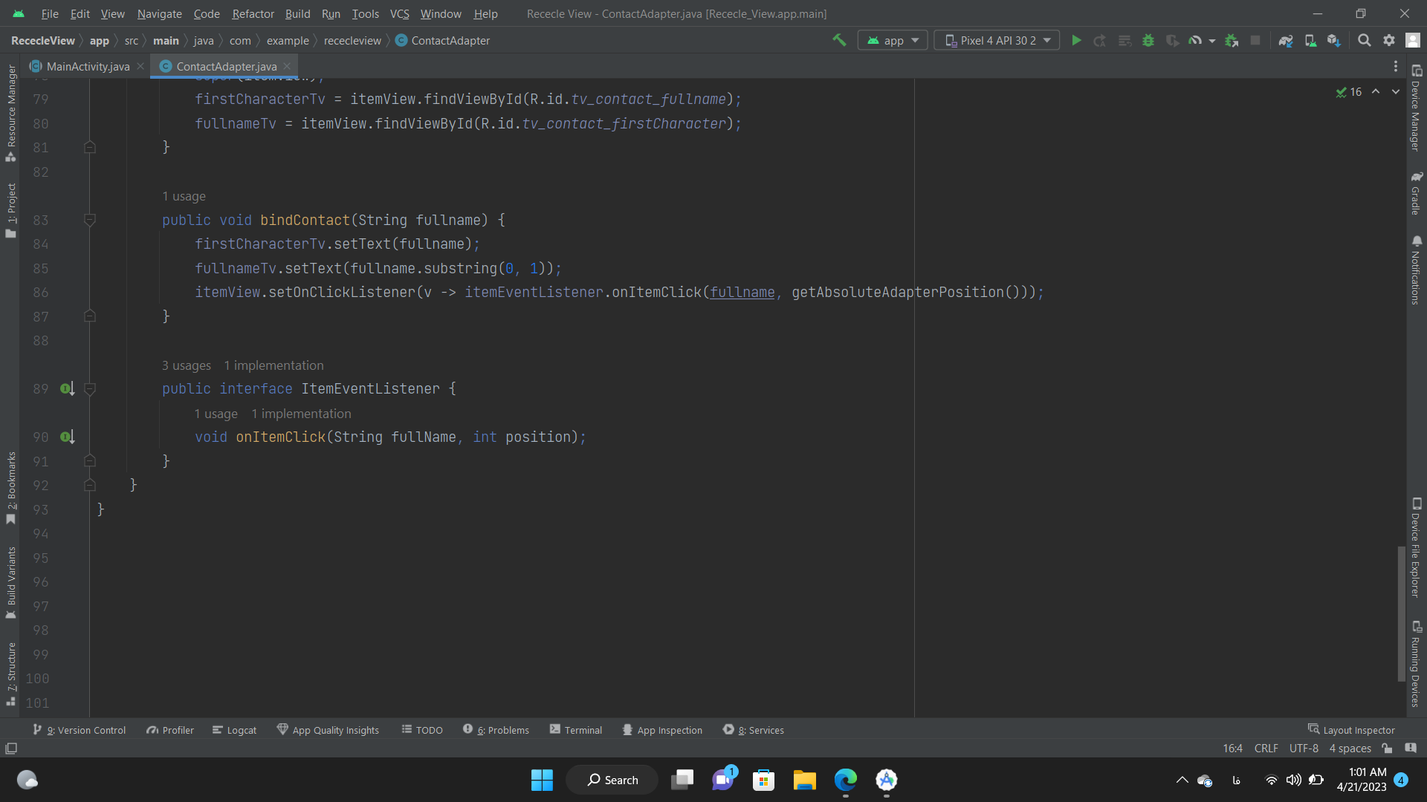Click the implementations gutter icon on line 90
The height and width of the screenshot is (802, 1427).
pos(67,437)
